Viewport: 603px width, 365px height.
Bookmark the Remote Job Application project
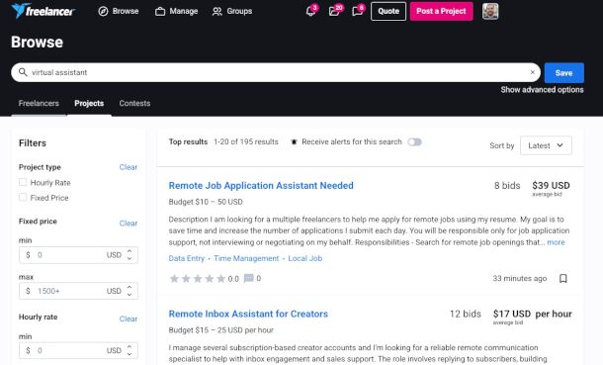tap(563, 279)
